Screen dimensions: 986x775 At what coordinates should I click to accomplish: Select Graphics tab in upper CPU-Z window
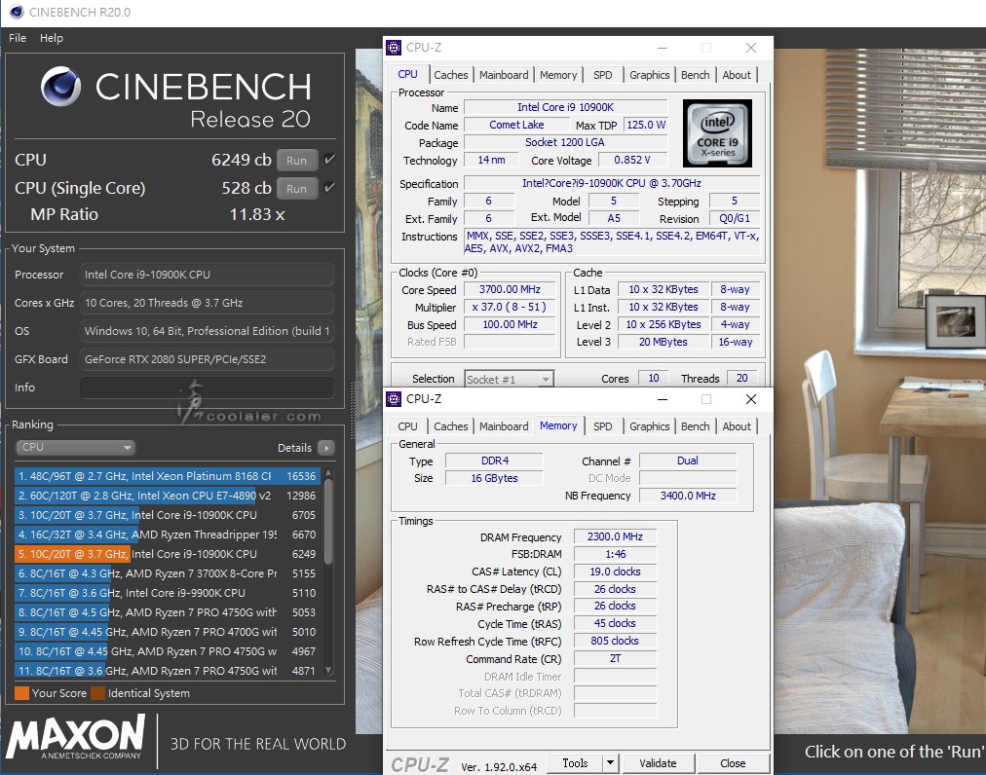click(650, 75)
